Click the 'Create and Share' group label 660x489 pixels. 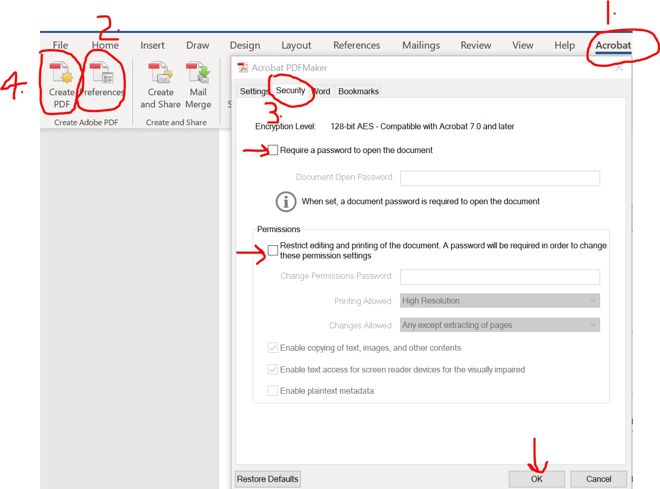[176, 122]
